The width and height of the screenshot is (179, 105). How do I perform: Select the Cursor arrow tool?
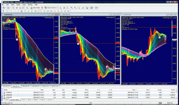(3, 11)
